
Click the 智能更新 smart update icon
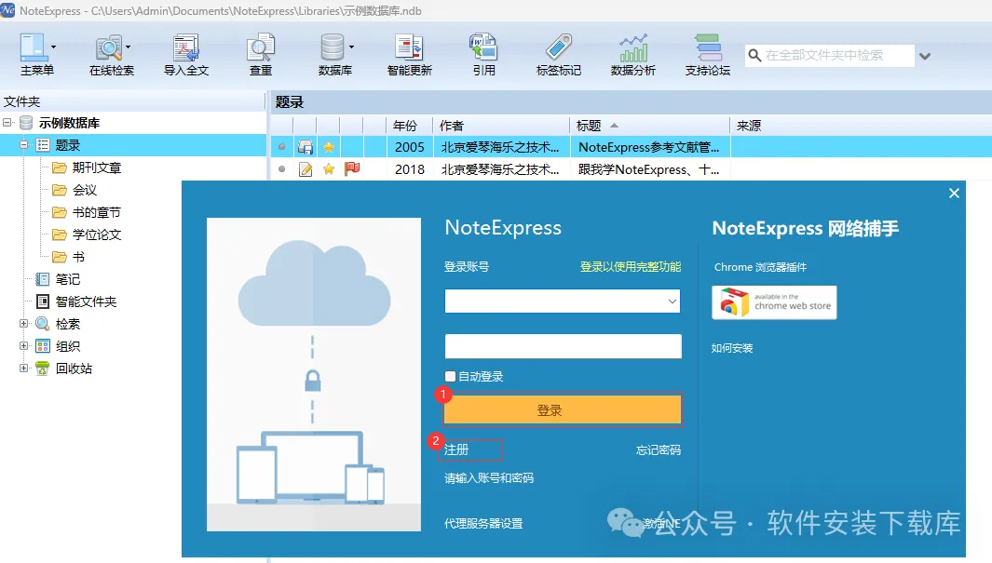coord(409,47)
